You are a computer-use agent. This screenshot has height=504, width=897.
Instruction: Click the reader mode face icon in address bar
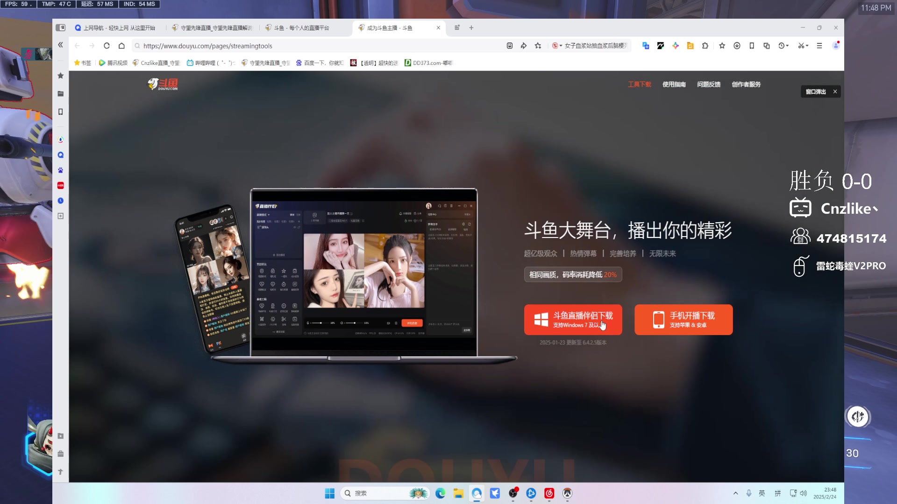point(510,46)
